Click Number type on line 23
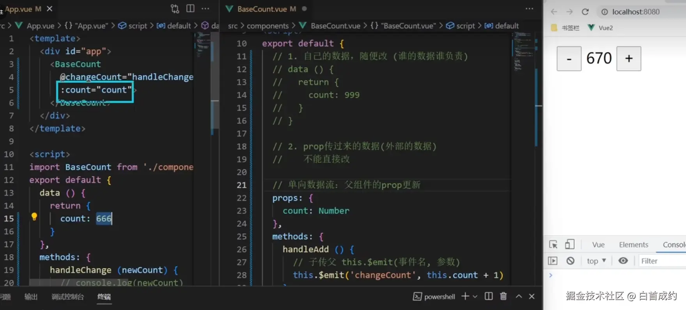The image size is (686, 310). [x=334, y=211]
